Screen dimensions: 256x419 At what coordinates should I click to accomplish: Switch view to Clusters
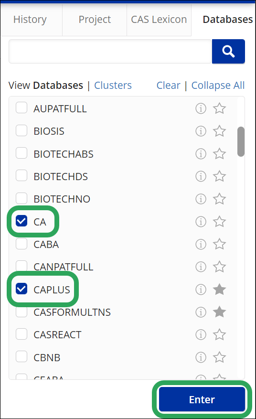(113, 85)
